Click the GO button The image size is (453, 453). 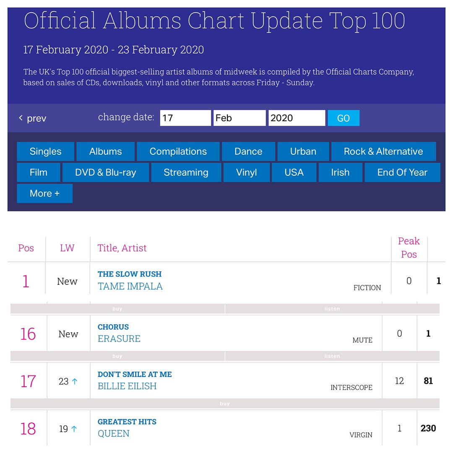[344, 118]
